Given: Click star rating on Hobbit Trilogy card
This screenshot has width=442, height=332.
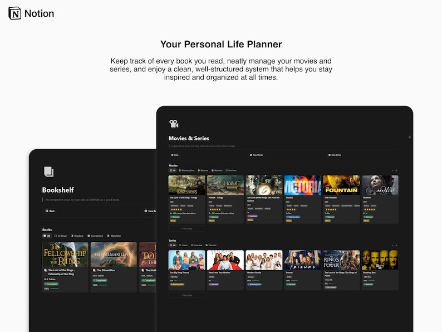Looking at the screenshot, I should point(214,209).
